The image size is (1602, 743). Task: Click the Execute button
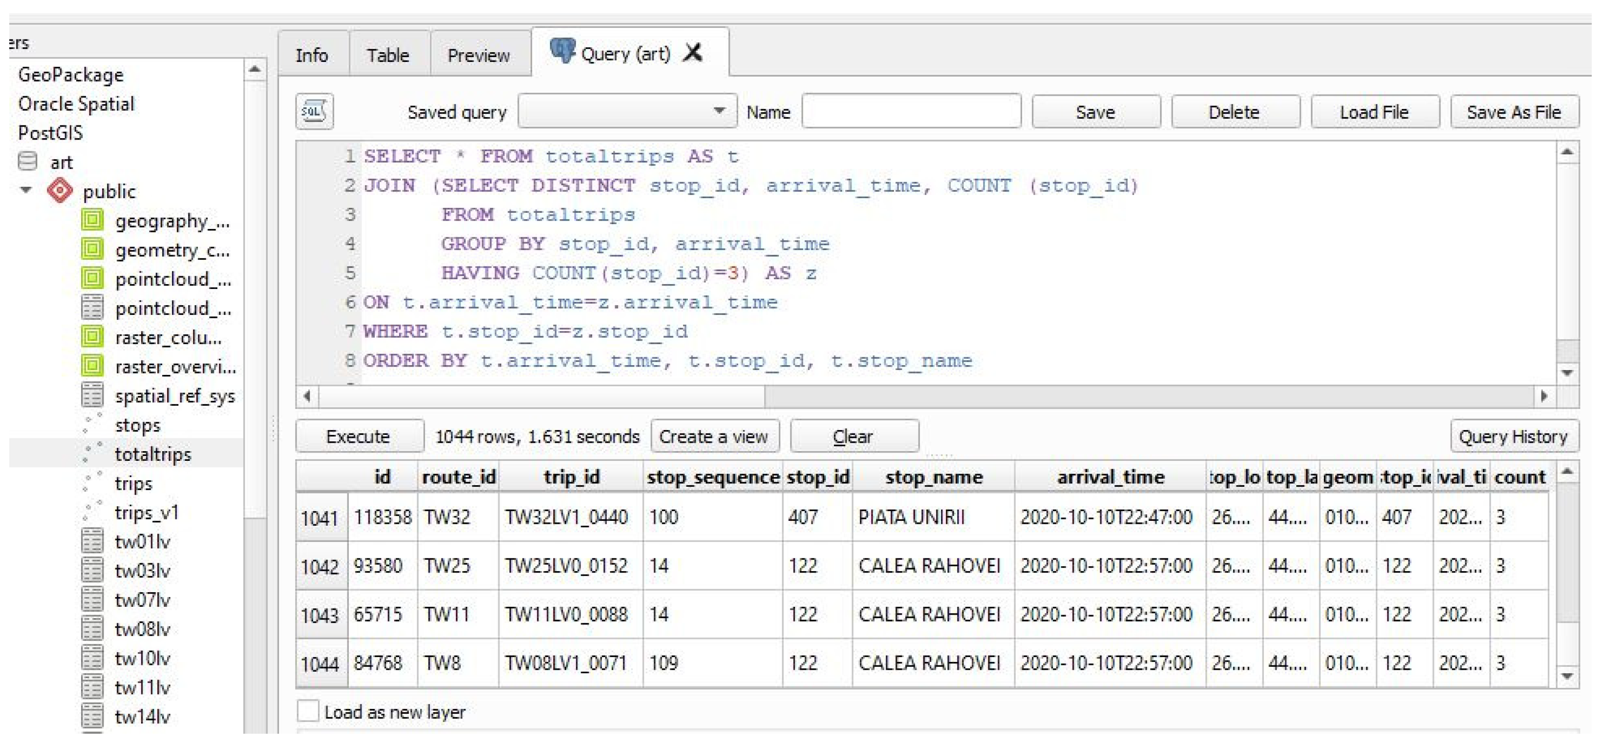point(360,436)
